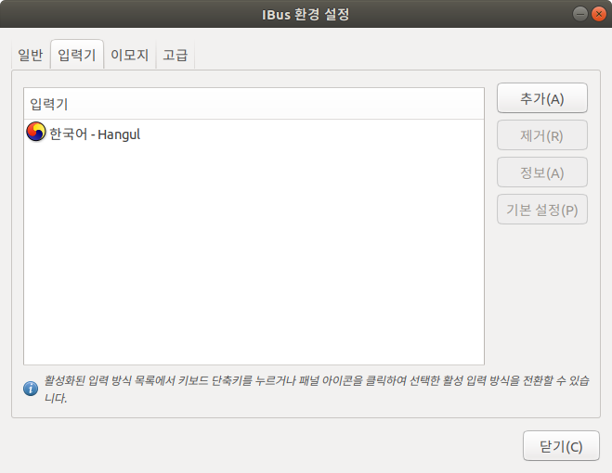Open 기본 설정(P) preferences
Viewport: 612px width, 473px height.
pos(542,210)
